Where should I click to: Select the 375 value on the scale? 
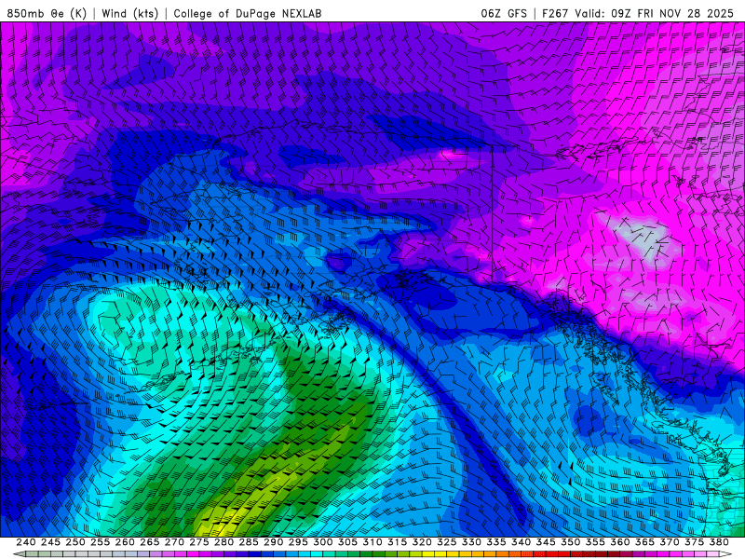694,542
